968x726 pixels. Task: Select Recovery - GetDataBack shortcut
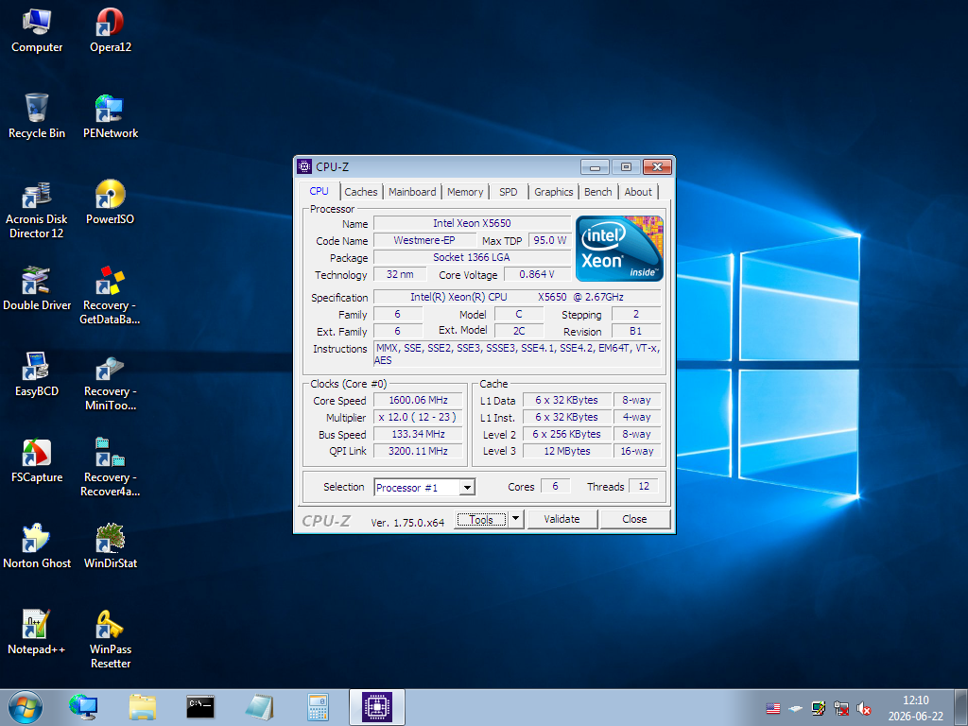click(x=110, y=296)
